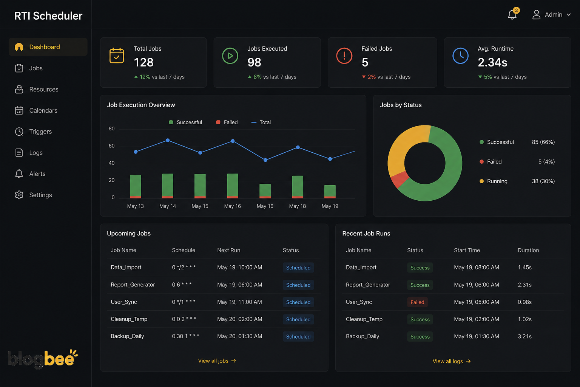Viewport: 580px width, 387px height.
Task: Open the Resources sidebar icon
Action: coord(19,89)
